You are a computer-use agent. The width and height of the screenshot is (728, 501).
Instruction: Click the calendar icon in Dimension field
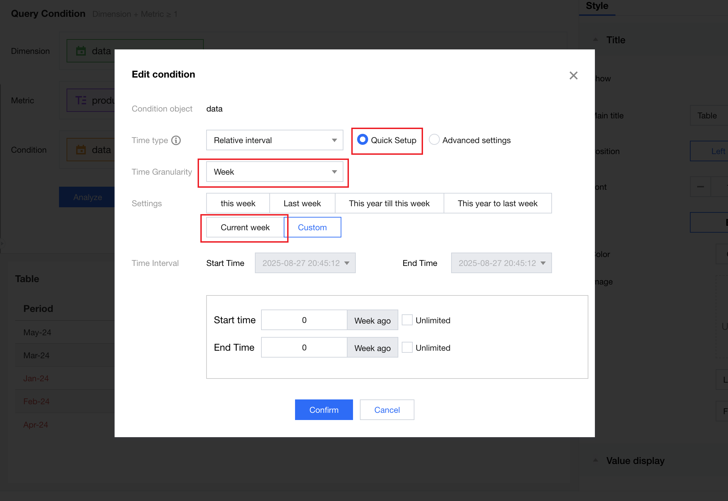(x=81, y=51)
